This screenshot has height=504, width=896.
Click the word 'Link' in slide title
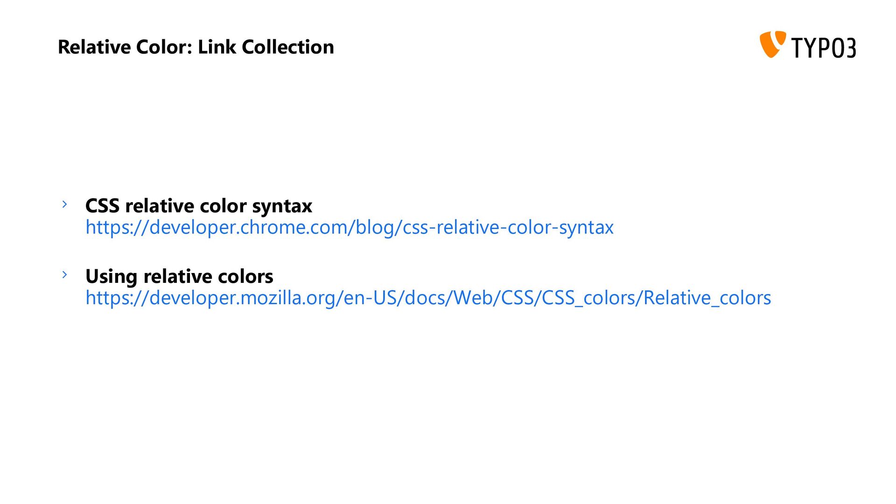click(217, 47)
